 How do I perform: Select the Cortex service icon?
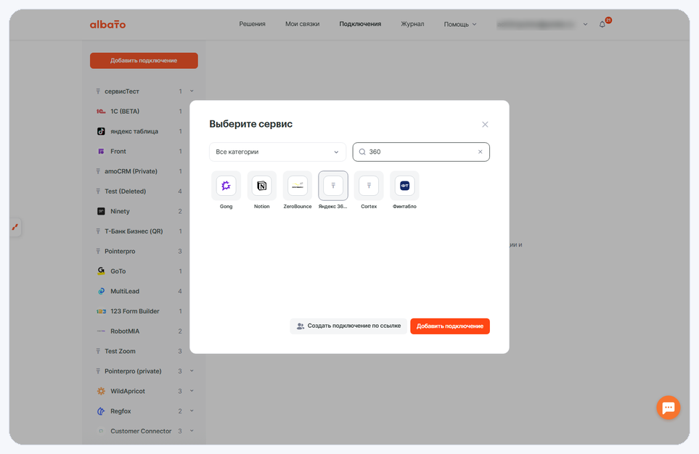point(369,186)
